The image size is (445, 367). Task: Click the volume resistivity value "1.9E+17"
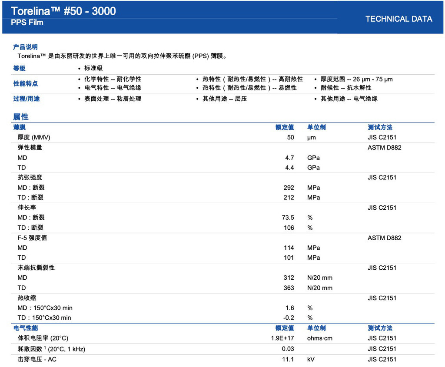point(282,338)
